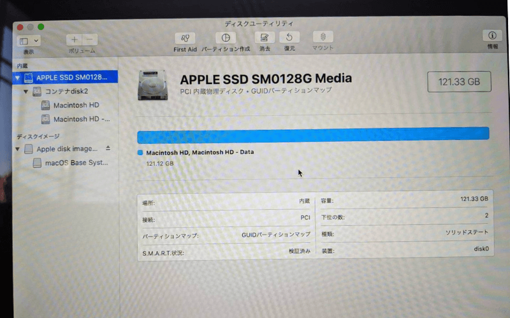Run First Aid on the disk

(x=185, y=38)
